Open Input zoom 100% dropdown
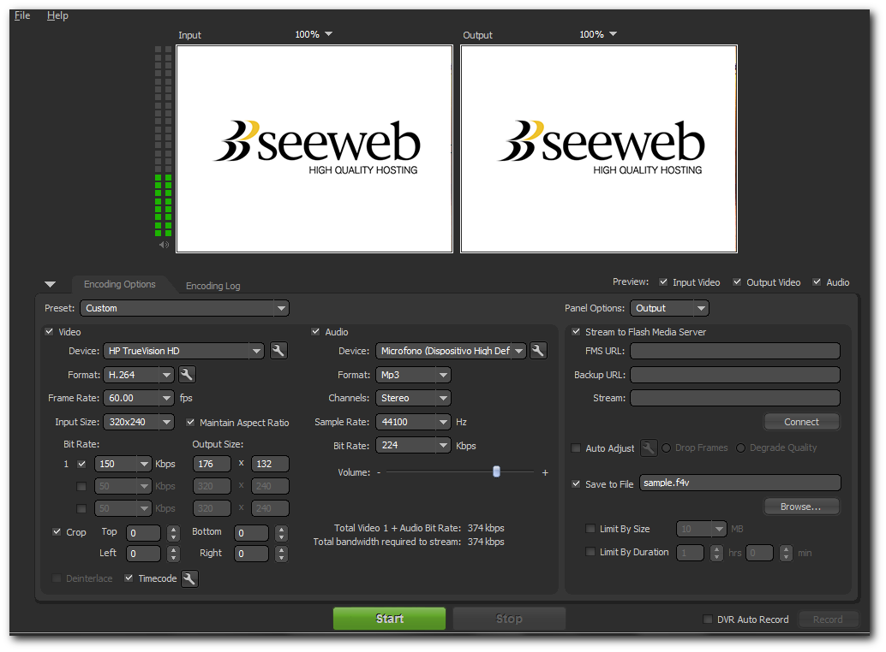Viewport: 886px width, 652px height. pos(314,34)
